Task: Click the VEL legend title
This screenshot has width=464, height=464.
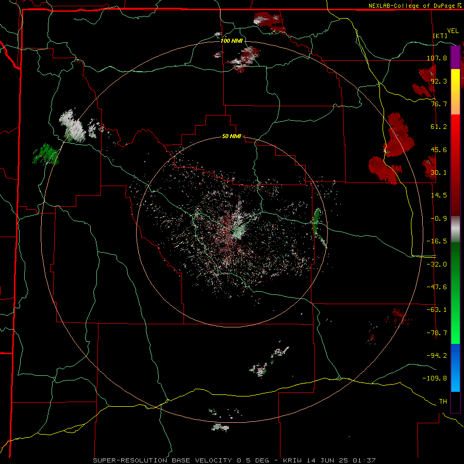Action: pos(453,31)
